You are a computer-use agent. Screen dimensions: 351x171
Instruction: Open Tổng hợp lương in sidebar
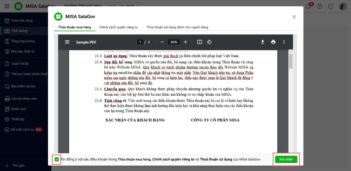point(24,41)
